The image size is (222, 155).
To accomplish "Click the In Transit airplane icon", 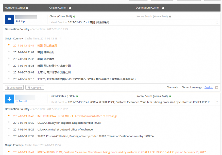I will [9, 99].
